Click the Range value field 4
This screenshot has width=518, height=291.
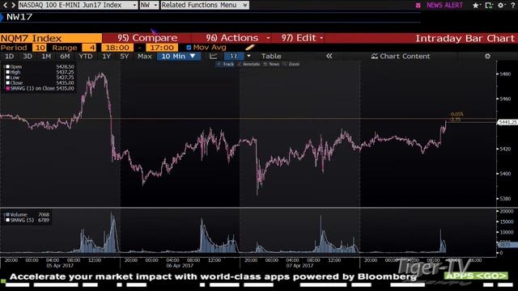[89, 48]
